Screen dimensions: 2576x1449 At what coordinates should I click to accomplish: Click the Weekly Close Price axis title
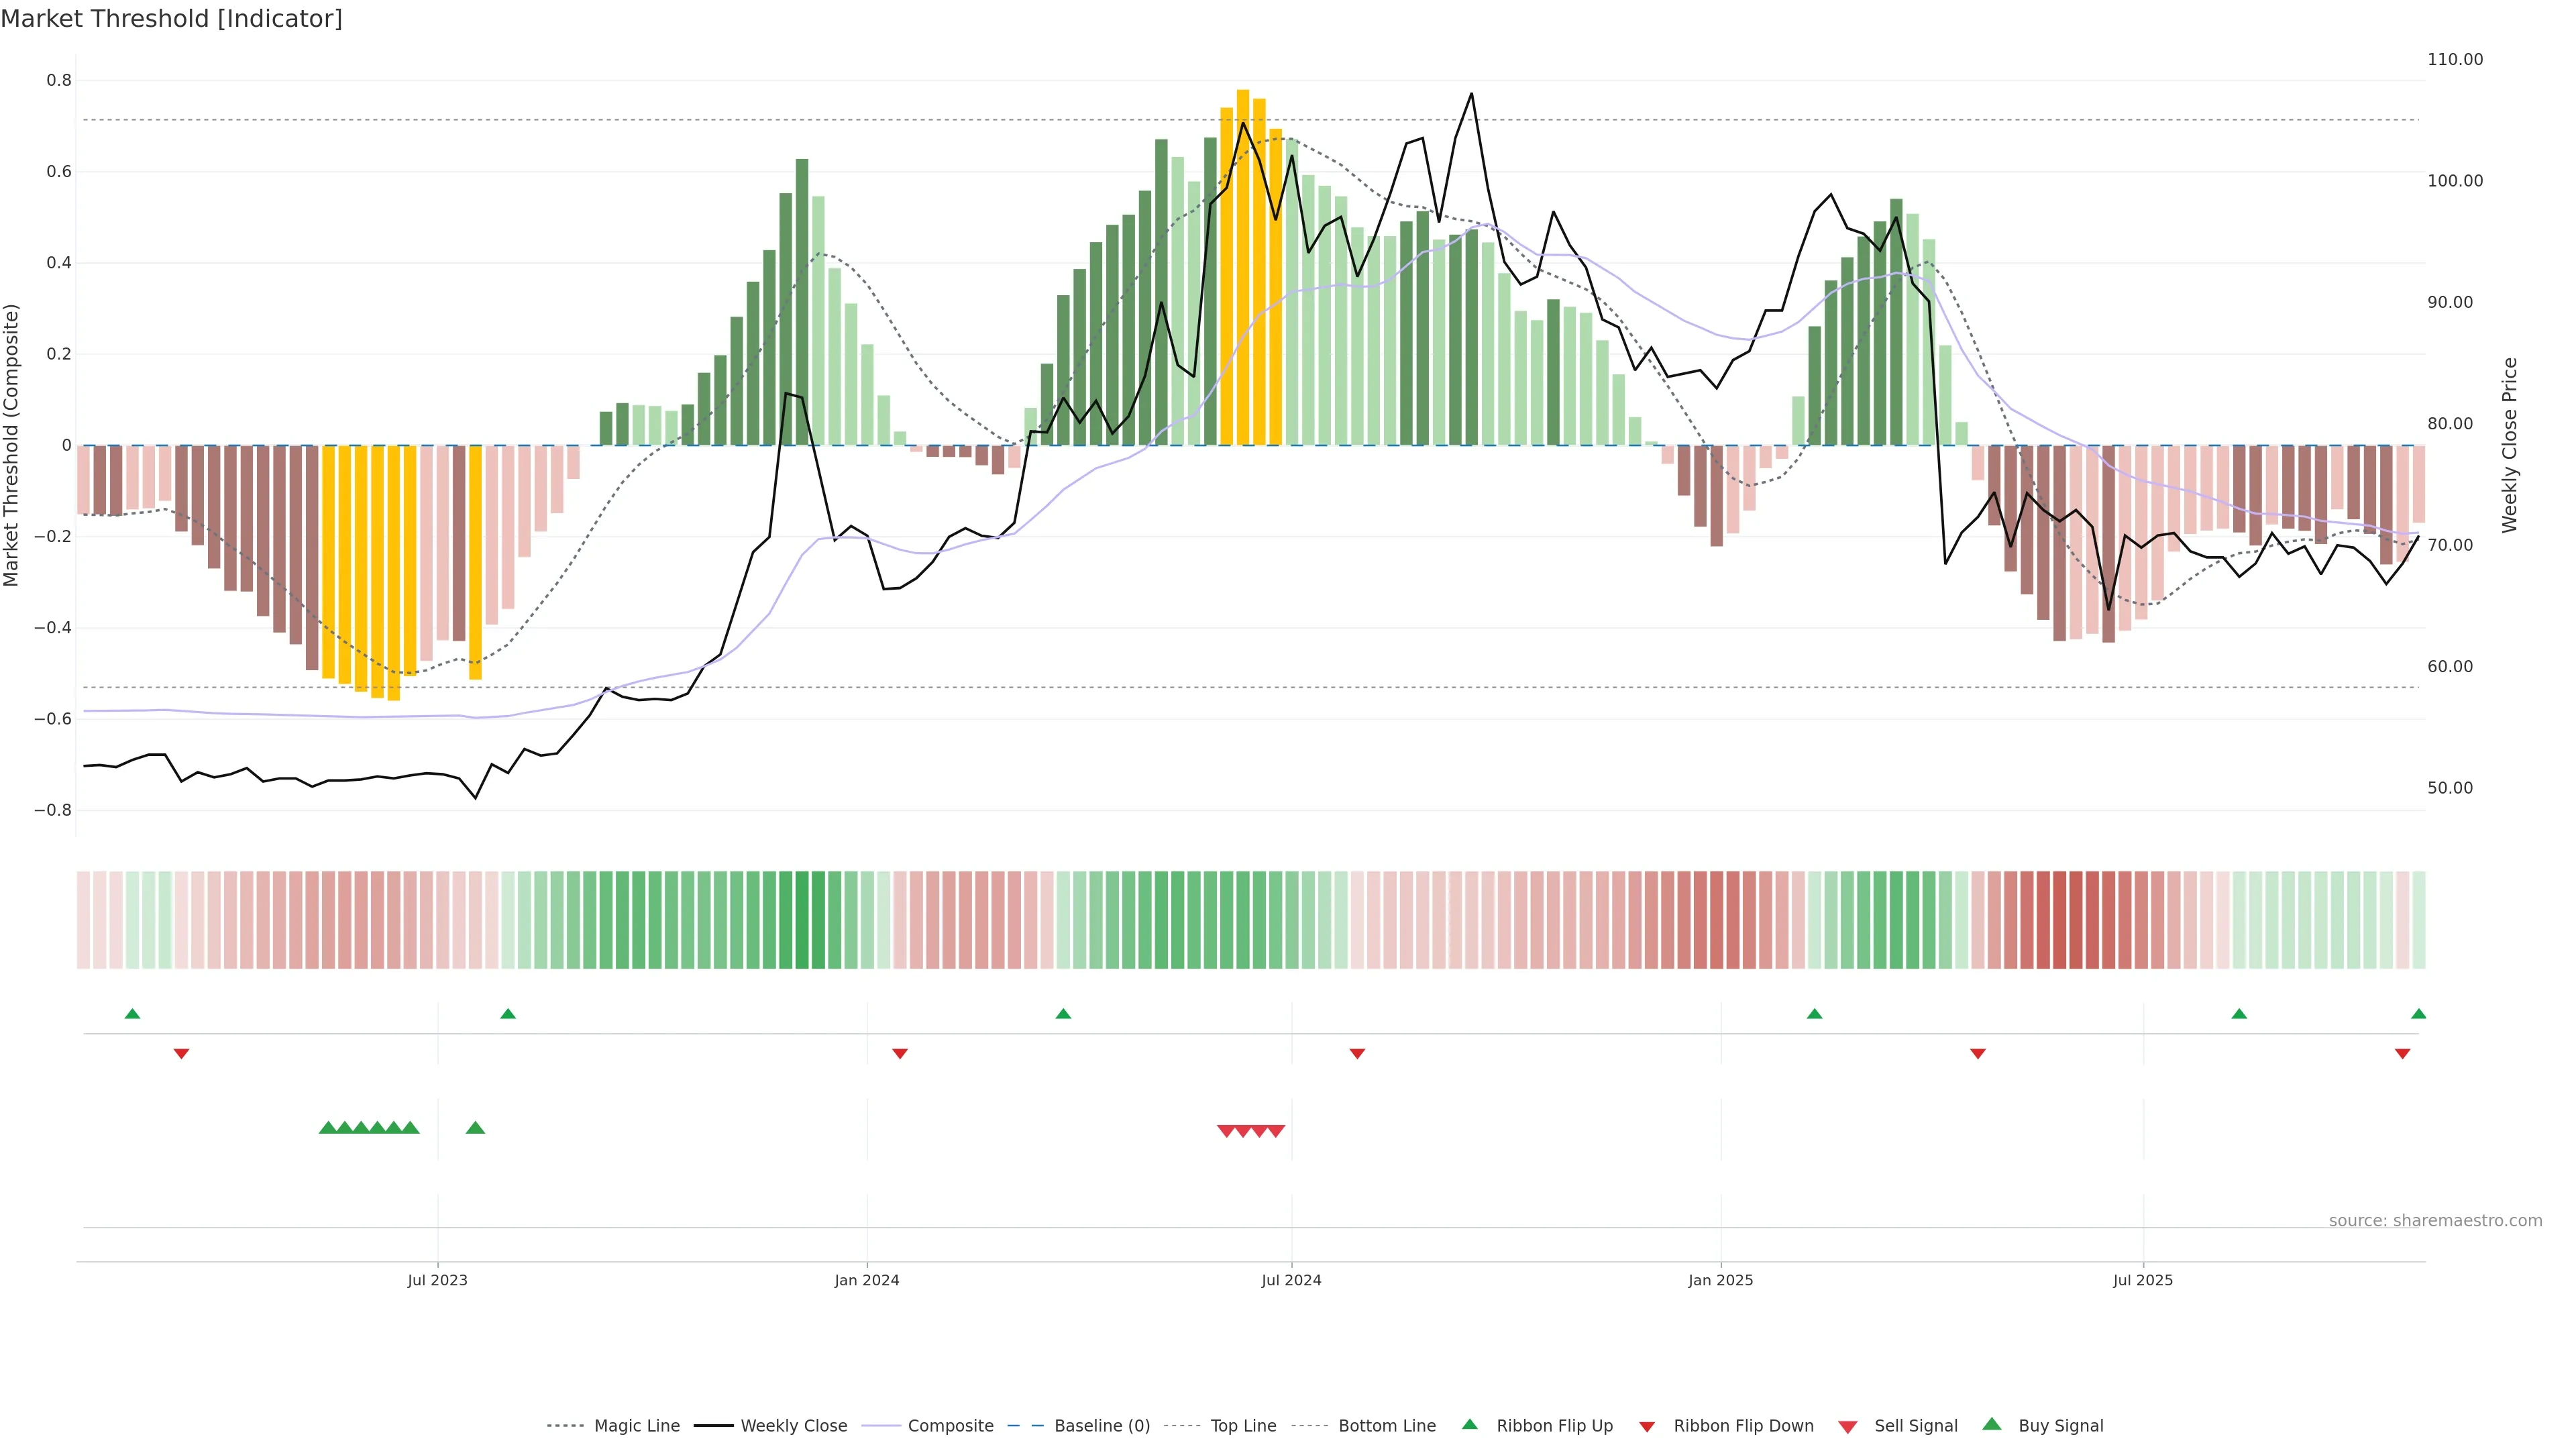(x=2510, y=445)
